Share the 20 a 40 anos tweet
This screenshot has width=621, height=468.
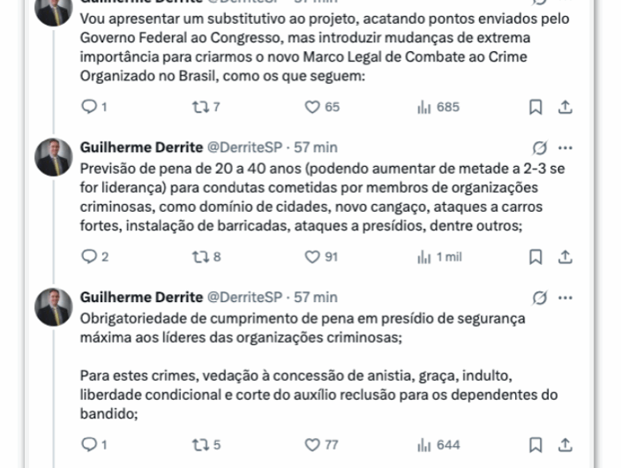point(565,257)
